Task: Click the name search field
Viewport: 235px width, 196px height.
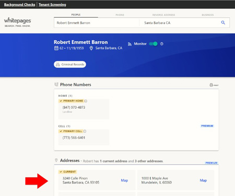Action: coord(97,23)
